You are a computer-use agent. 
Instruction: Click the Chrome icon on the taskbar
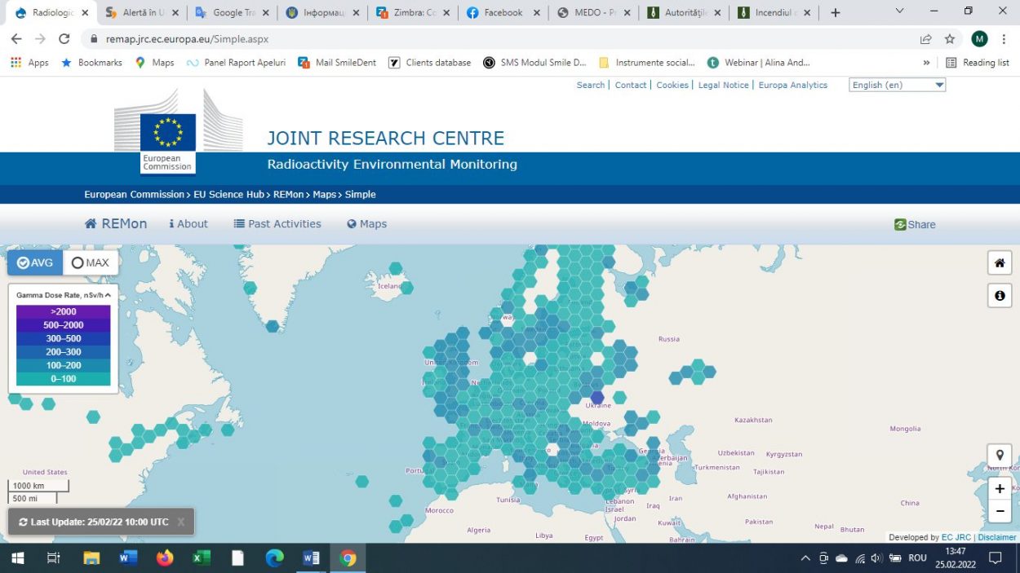tap(348, 558)
